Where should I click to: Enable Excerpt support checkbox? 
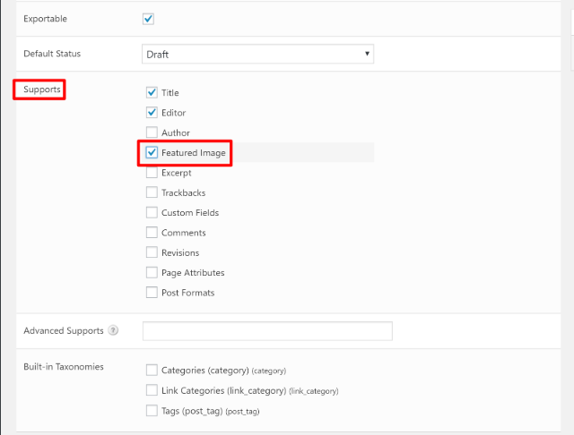(x=152, y=173)
